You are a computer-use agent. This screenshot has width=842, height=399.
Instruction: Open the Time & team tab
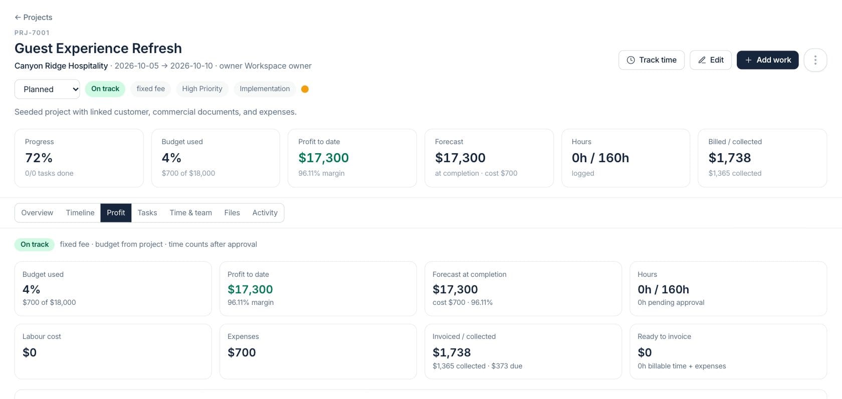190,213
